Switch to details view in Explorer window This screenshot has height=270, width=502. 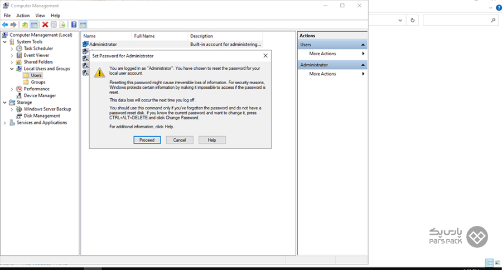[489, 263]
